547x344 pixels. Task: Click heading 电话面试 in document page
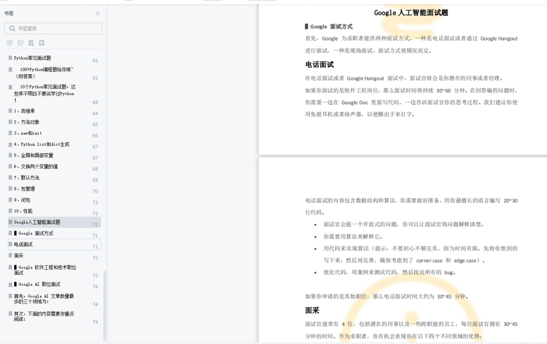pos(320,64)
